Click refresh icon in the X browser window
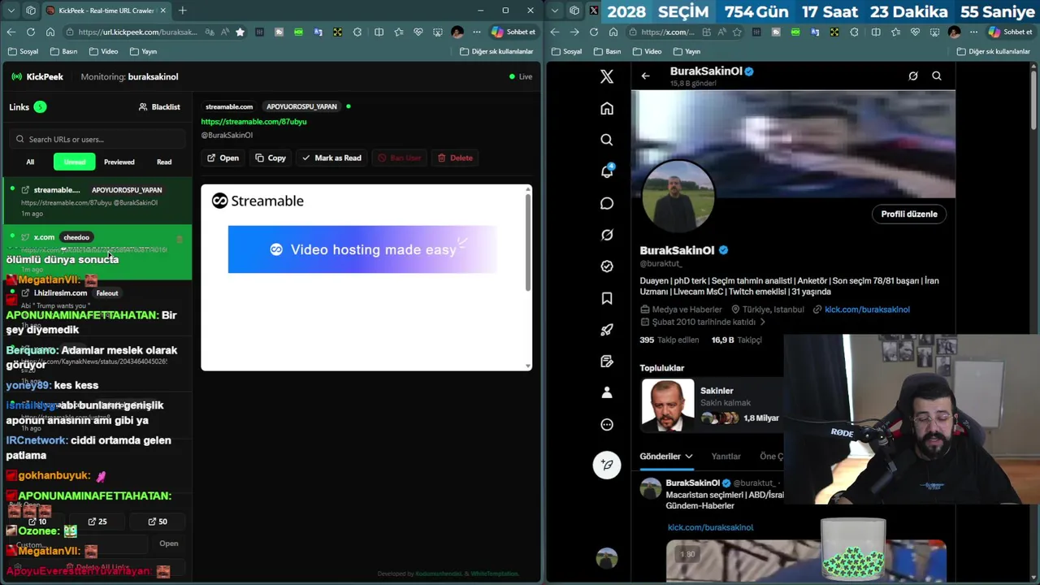Viewport: 1040px width, 585px height. (x=593, y=32)
